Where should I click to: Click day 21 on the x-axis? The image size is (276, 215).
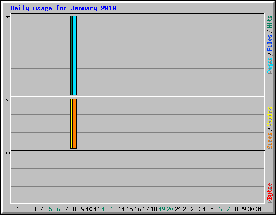(178, 209)
